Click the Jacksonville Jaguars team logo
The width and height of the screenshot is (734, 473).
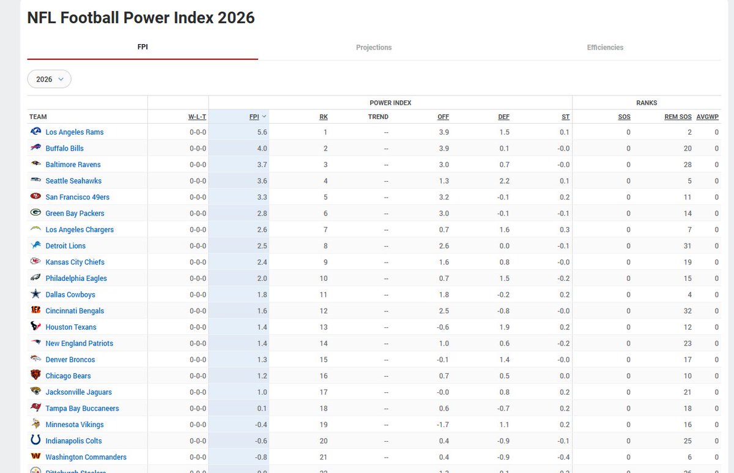point(35,392)
